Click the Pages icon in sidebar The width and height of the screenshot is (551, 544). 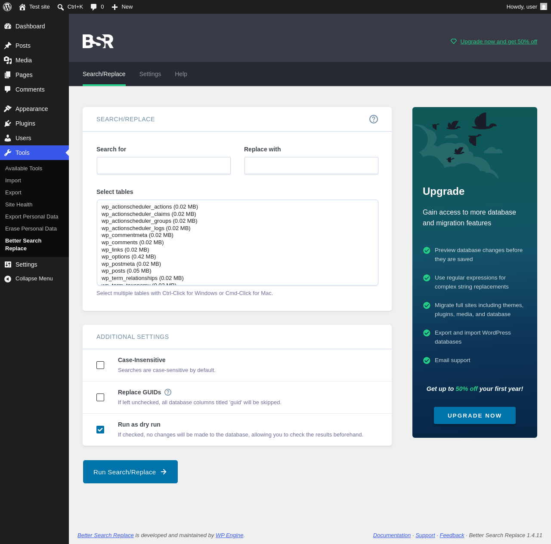[8, 75]
